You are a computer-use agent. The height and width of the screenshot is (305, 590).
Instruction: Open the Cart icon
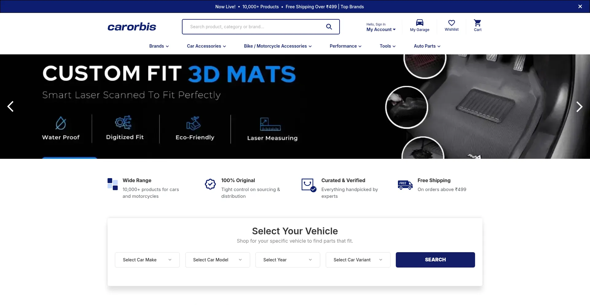[478, 23]
